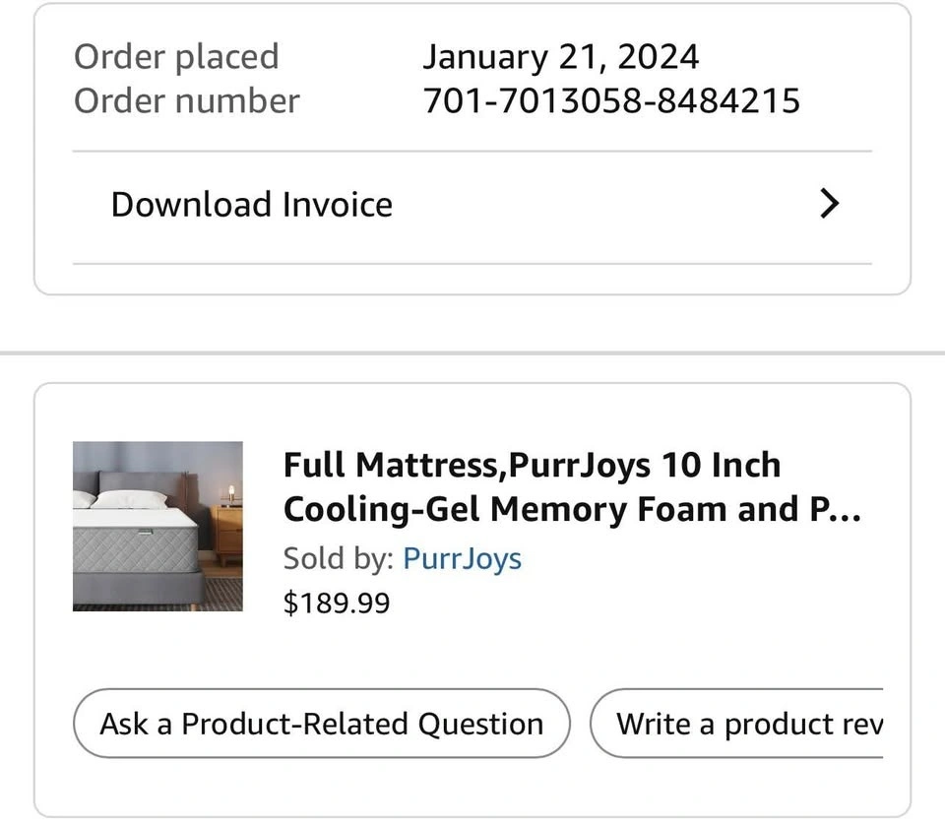Click the "Order placed" label

176,56
